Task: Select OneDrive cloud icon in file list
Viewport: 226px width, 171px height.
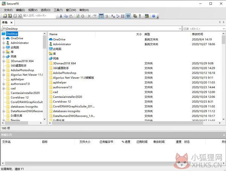Action: coord(51,39)
